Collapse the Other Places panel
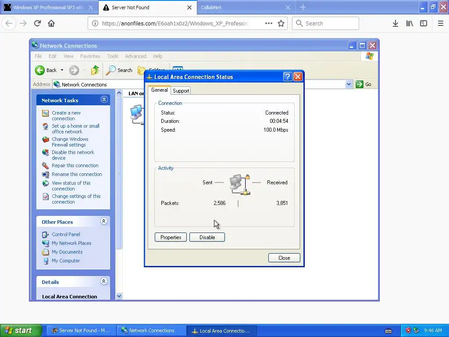The image size is (449, 337). tap(103, 221)
